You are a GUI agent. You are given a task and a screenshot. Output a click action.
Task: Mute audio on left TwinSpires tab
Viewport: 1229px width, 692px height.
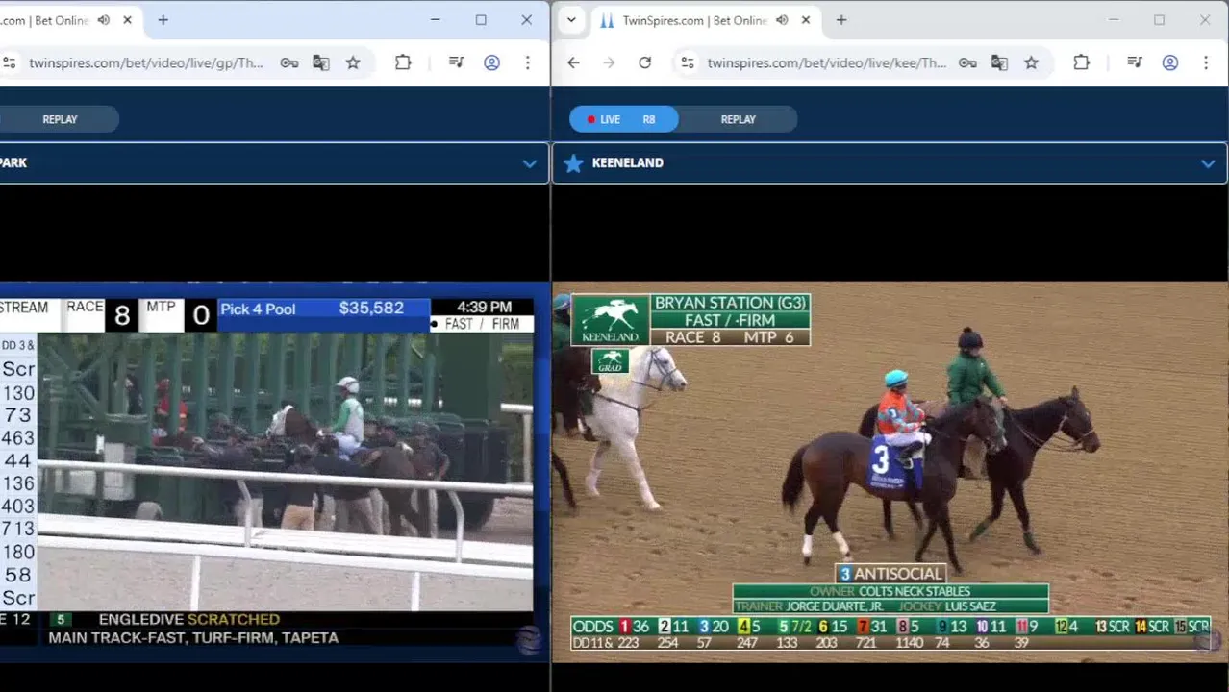coord(104,20)
